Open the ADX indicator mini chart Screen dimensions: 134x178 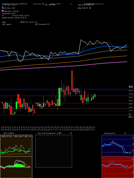[x=16, y=146]
